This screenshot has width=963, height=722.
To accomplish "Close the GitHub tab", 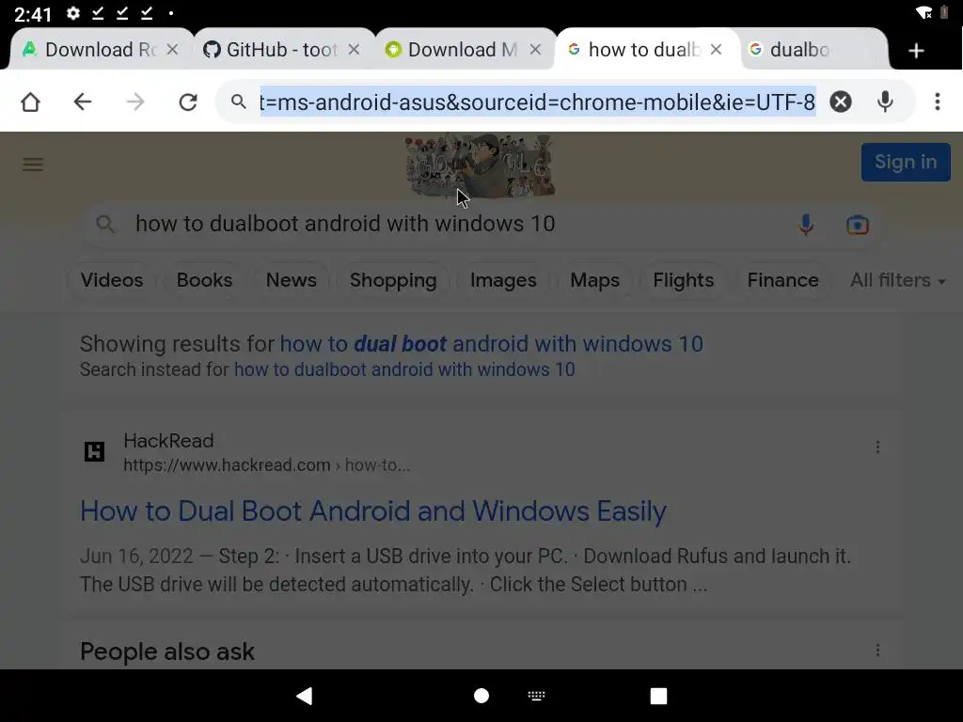I will pos(354,49).
